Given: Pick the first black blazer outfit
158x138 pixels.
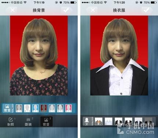Looking at the screenshot, I should [x=118, y=121].
